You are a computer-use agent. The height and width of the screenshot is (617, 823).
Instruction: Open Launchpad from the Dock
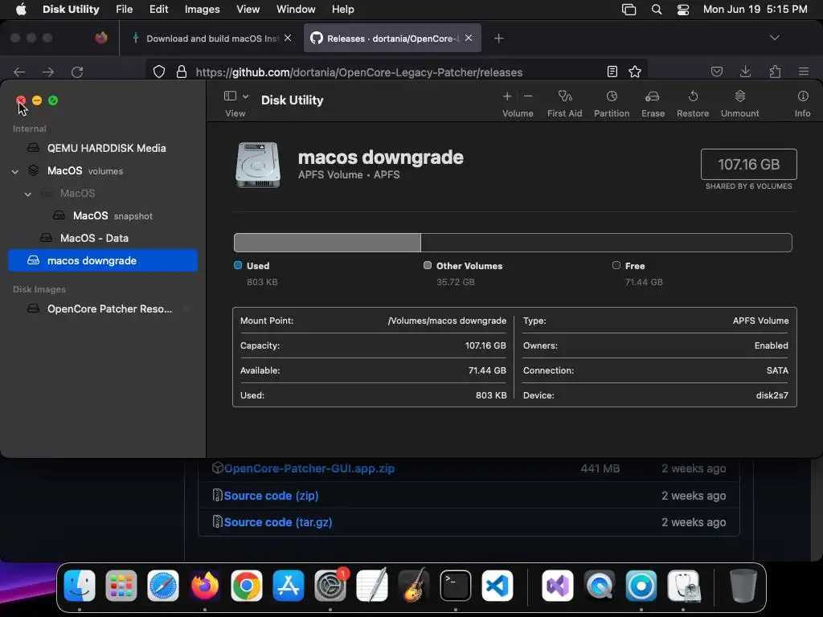[x=121, y=586]
